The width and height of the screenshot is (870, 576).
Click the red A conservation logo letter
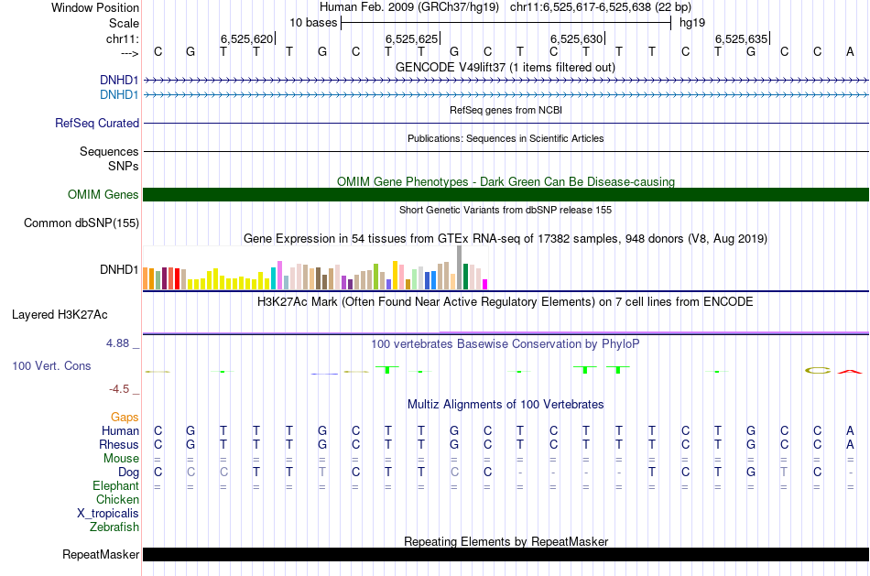click(850, 371)
